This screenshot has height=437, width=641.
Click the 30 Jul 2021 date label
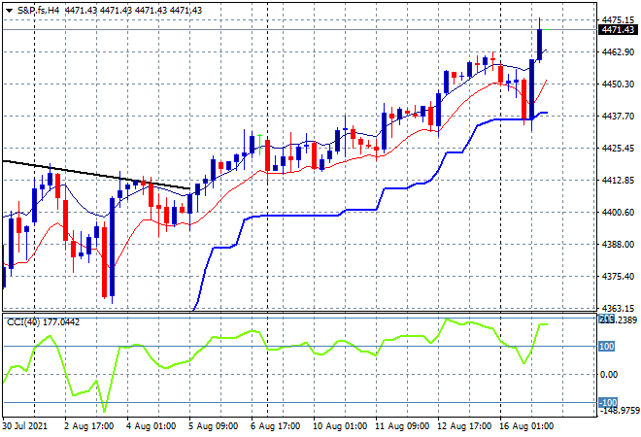coord(25,426)
